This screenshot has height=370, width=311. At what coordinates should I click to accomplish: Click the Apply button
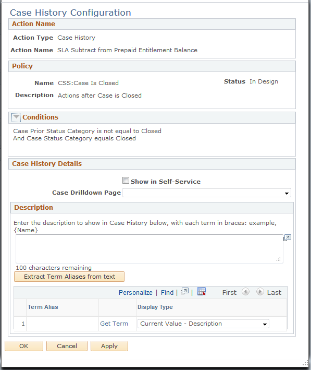pyautogui.click(x=109, y=346)
